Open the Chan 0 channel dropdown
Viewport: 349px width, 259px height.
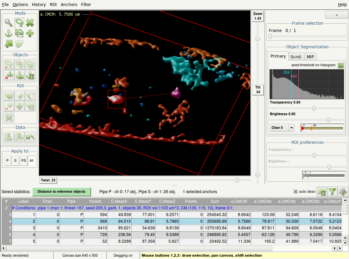tap(292, 128)
